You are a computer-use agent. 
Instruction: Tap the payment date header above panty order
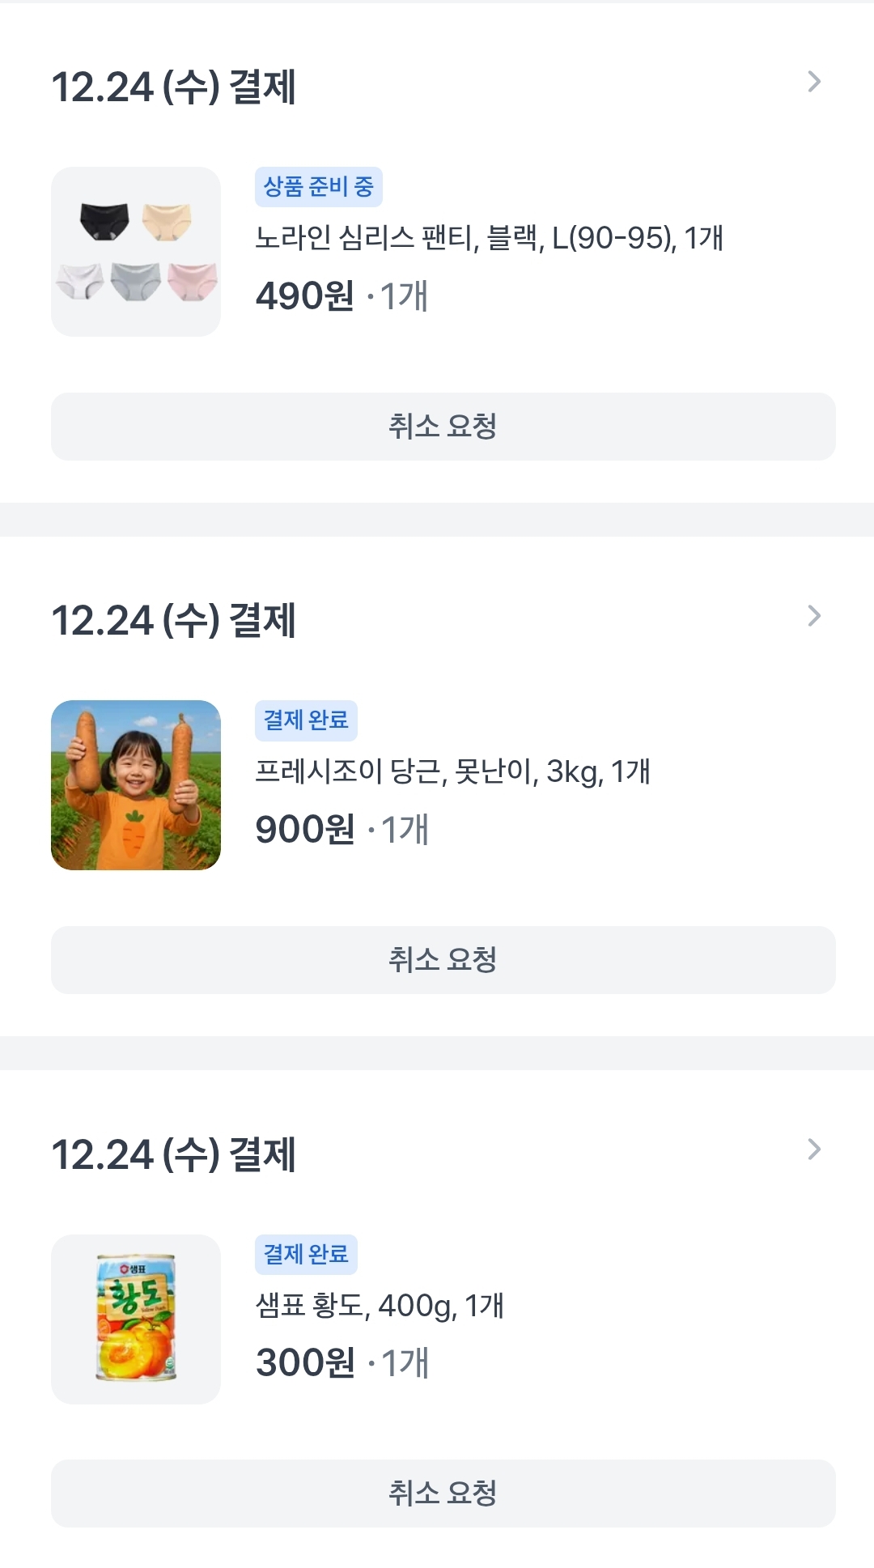pos(173,87)
